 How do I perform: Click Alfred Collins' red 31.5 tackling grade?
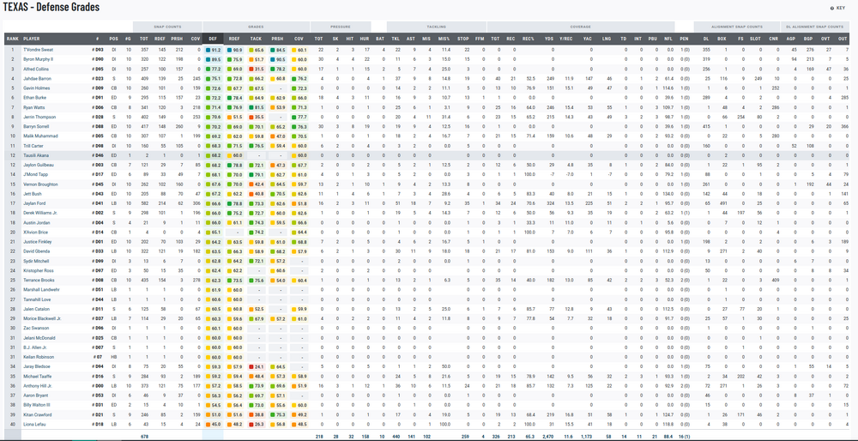(257, 67)
